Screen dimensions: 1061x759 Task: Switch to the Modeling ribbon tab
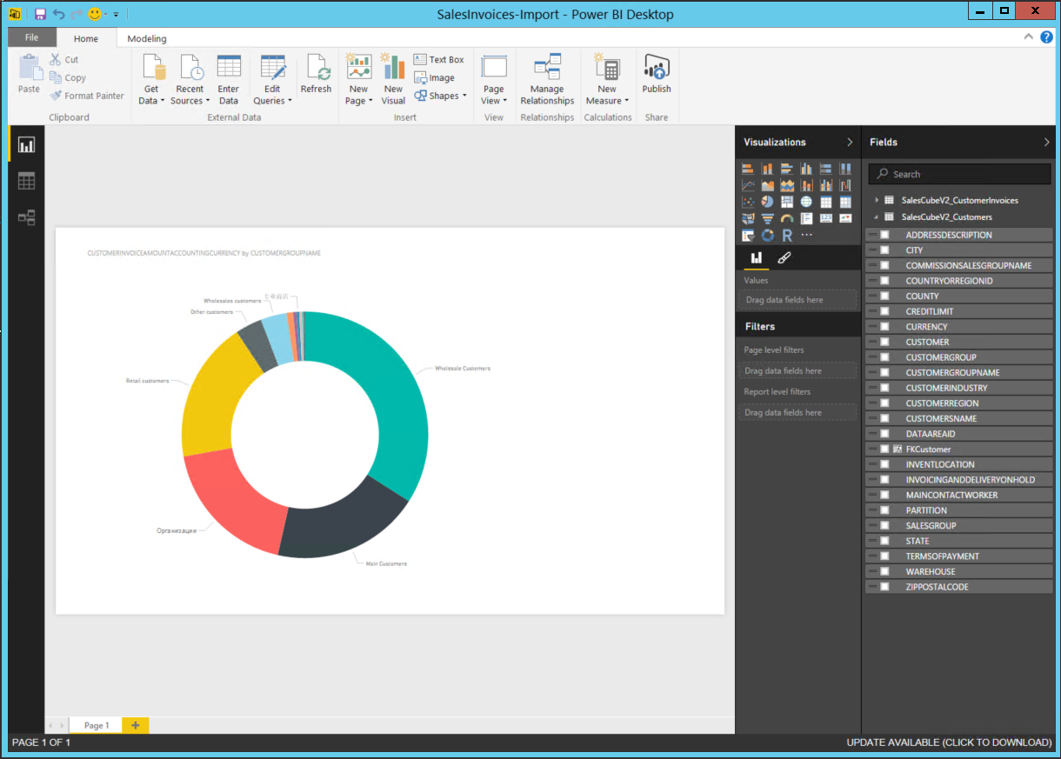click(x=147, y=38)
